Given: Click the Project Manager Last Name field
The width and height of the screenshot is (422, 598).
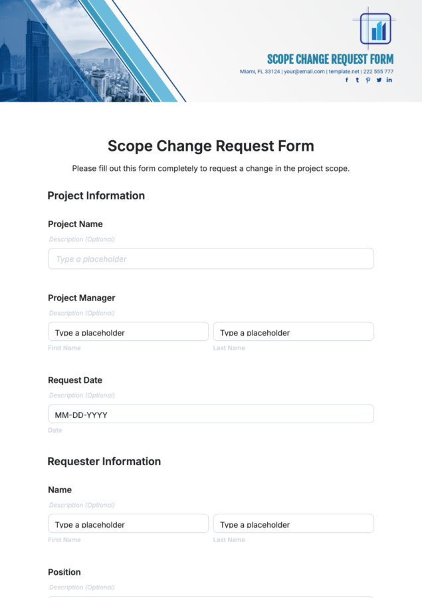Looking at the screenshot, I should tap(293, 331).
